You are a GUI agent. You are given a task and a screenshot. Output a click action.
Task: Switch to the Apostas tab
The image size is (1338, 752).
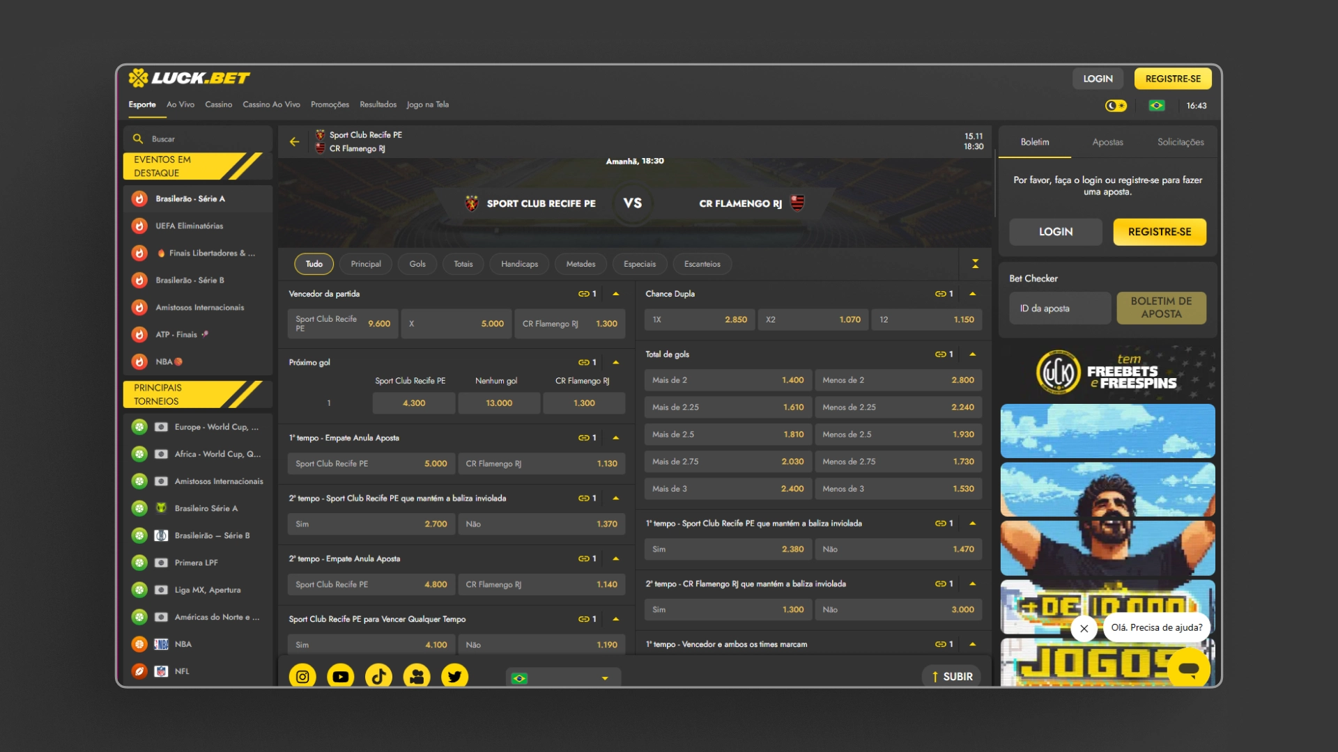tap(1107, 142)
